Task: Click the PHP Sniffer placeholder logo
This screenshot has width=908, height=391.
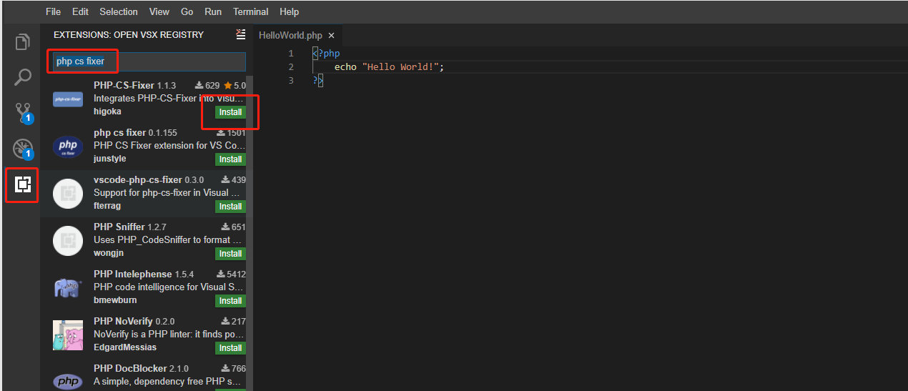Action: point(68,241)
